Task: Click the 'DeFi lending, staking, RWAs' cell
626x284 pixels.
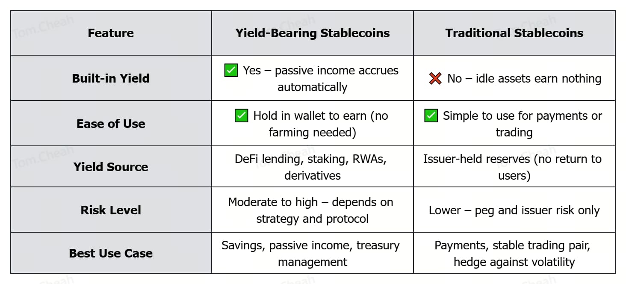Action: click(x=312, y=167)
